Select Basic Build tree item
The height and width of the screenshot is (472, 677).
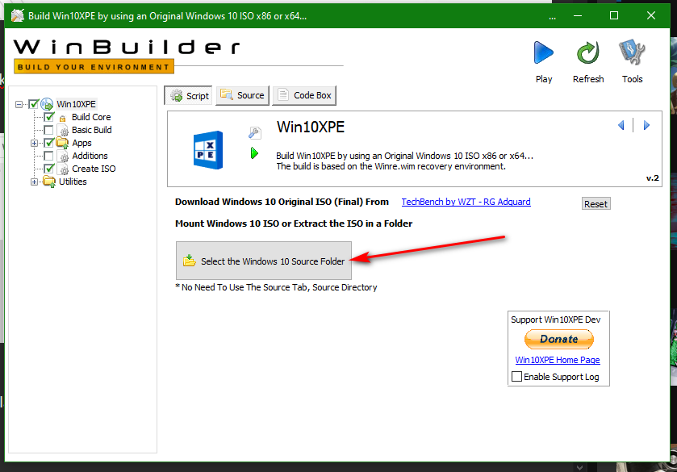point(91,130)
